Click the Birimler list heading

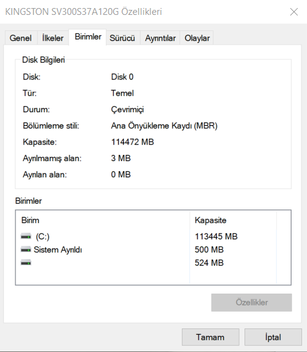[28, 201]
